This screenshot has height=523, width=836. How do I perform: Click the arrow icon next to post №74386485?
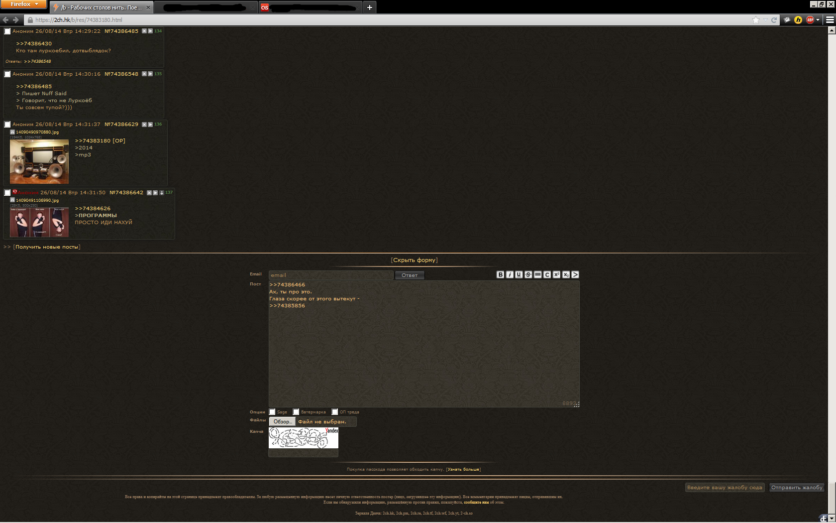click(150, 31)
